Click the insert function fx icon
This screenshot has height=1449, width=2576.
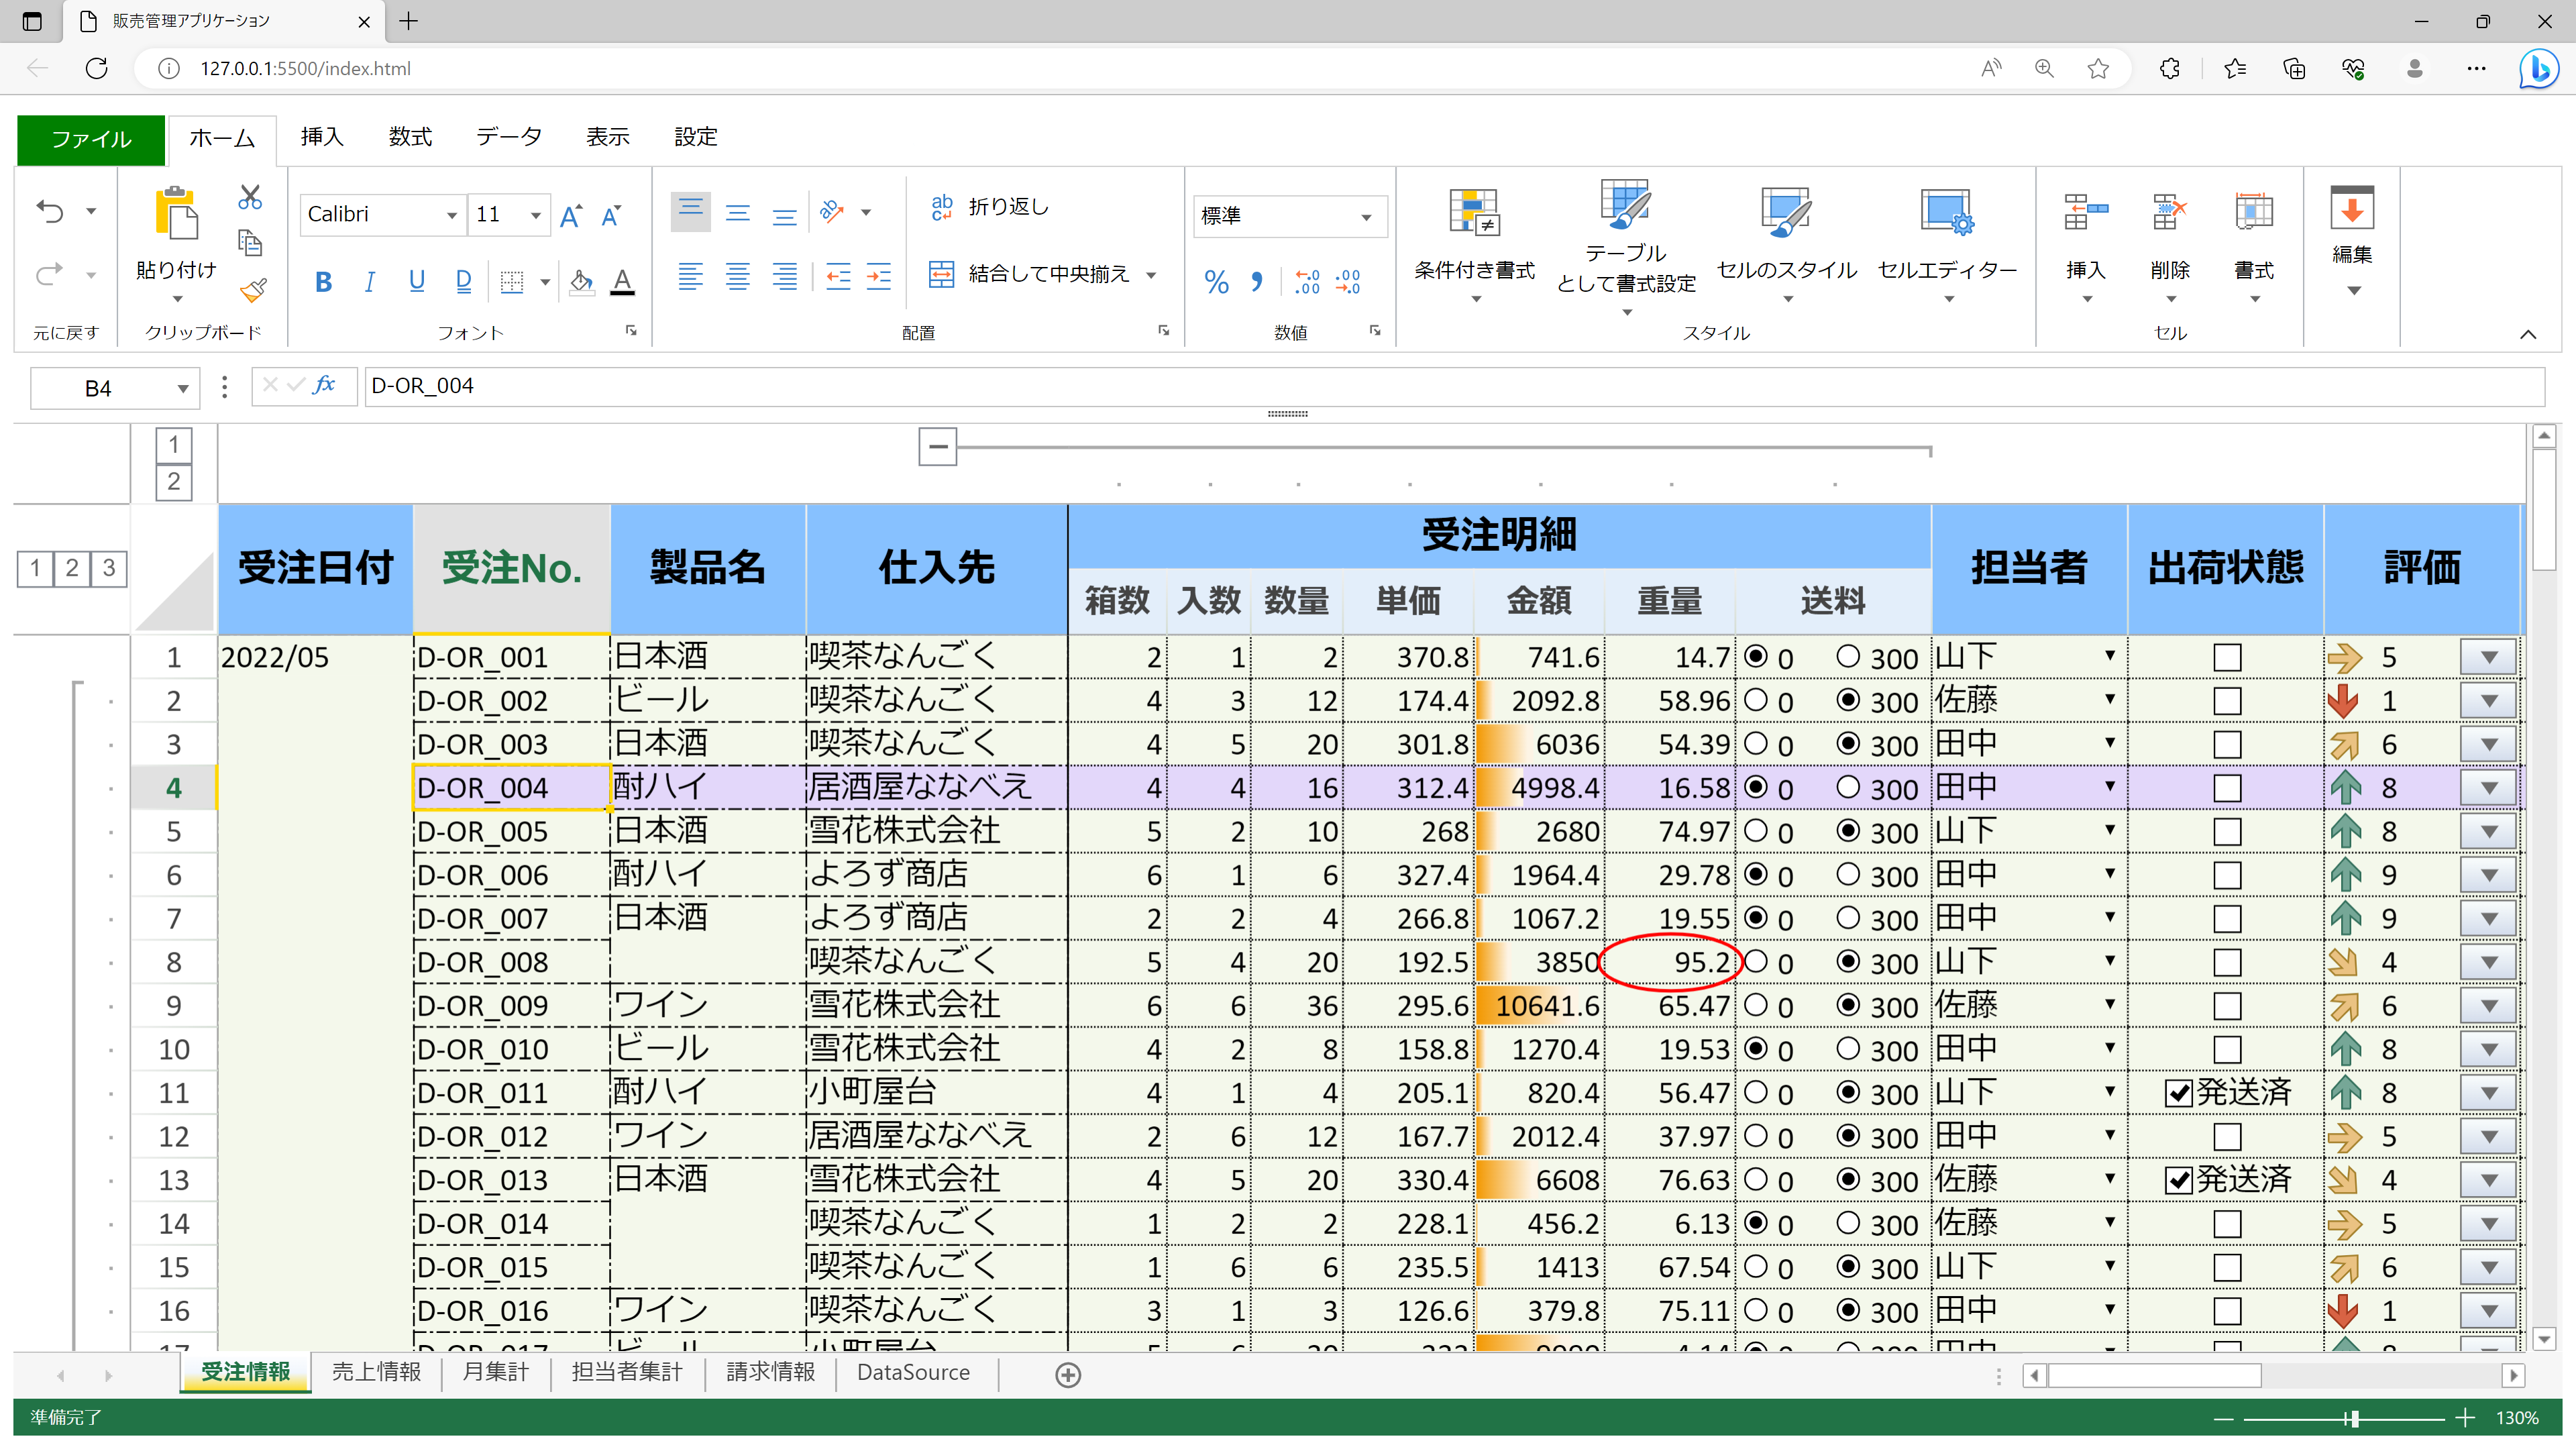point(324,385)
